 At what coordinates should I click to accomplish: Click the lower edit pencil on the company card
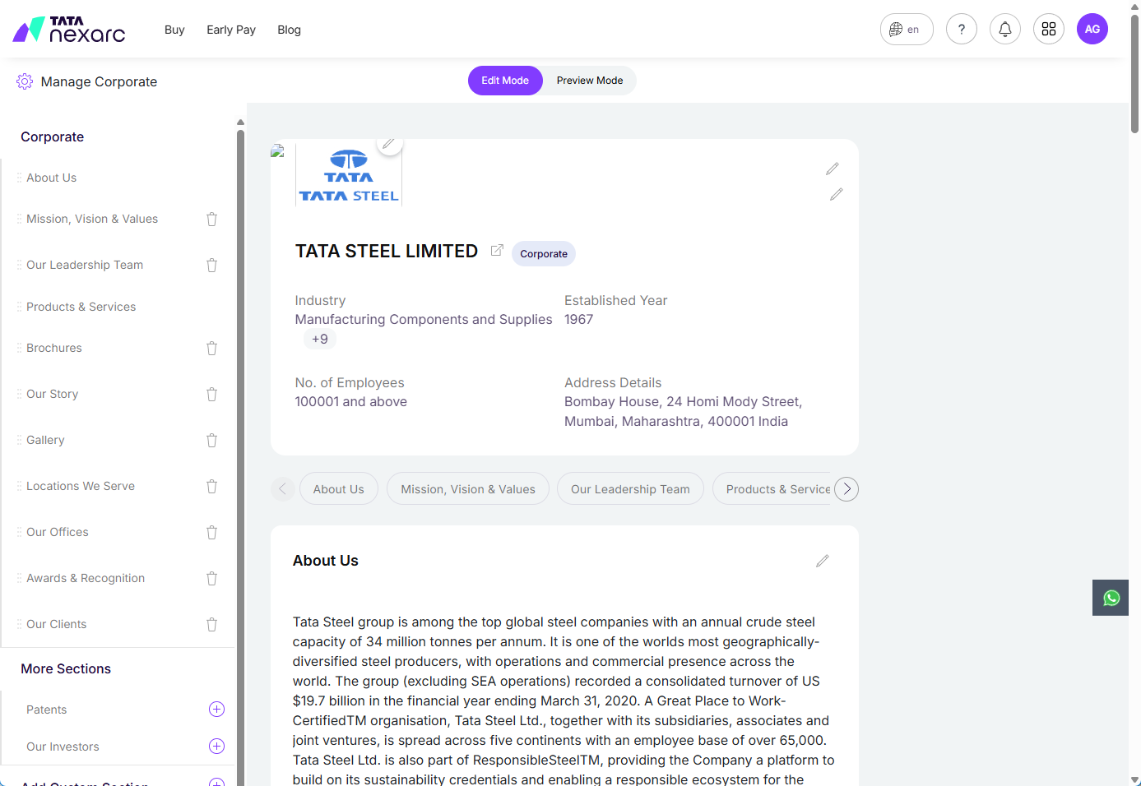(x=836, y=194)
